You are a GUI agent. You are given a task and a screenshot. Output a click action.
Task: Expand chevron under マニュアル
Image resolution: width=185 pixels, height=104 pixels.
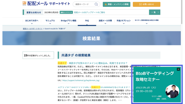[x=50, y=23]
